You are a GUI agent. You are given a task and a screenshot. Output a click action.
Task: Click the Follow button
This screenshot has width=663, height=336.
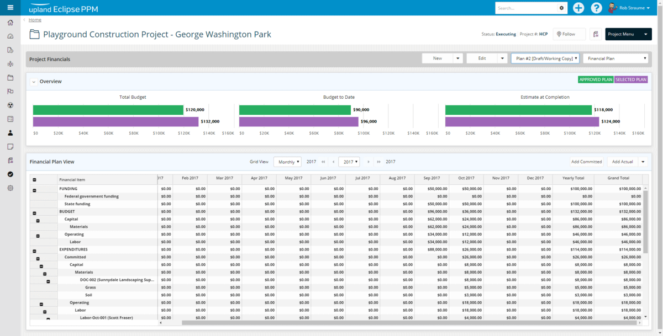569,34
